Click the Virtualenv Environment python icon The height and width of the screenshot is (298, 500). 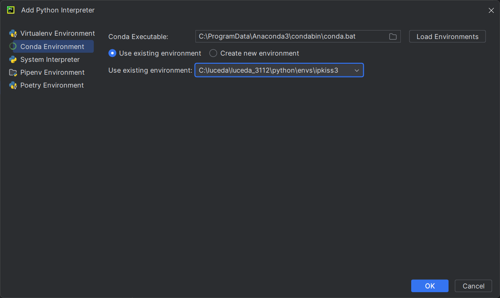click(x=13, y=34)
